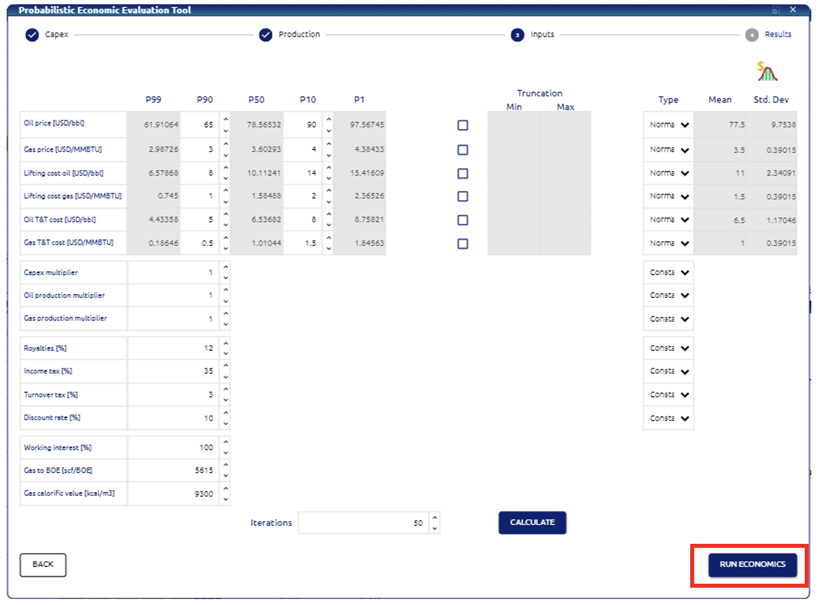818x605 pixels.
Task: Decrease the Iterations count
Action: (x=435, y=528)
